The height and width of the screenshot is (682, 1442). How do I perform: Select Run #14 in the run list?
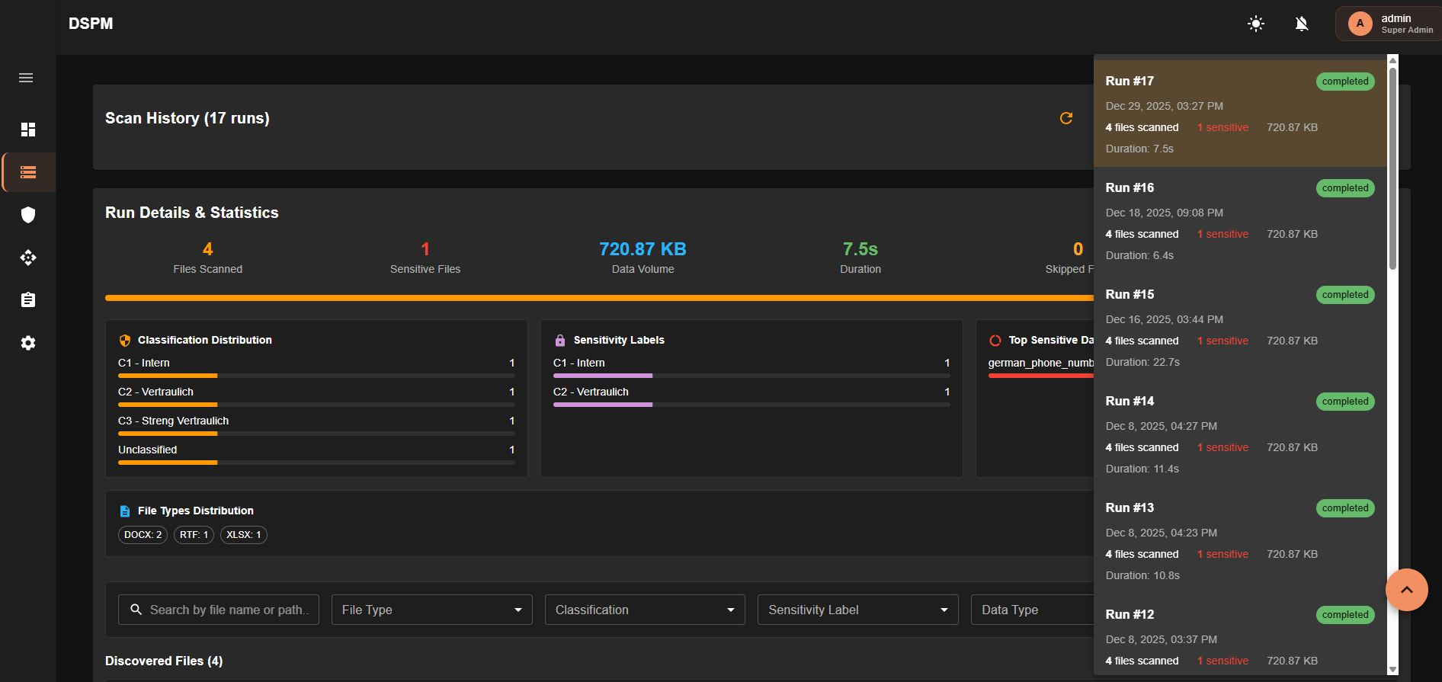click(x=1240, y=434)
